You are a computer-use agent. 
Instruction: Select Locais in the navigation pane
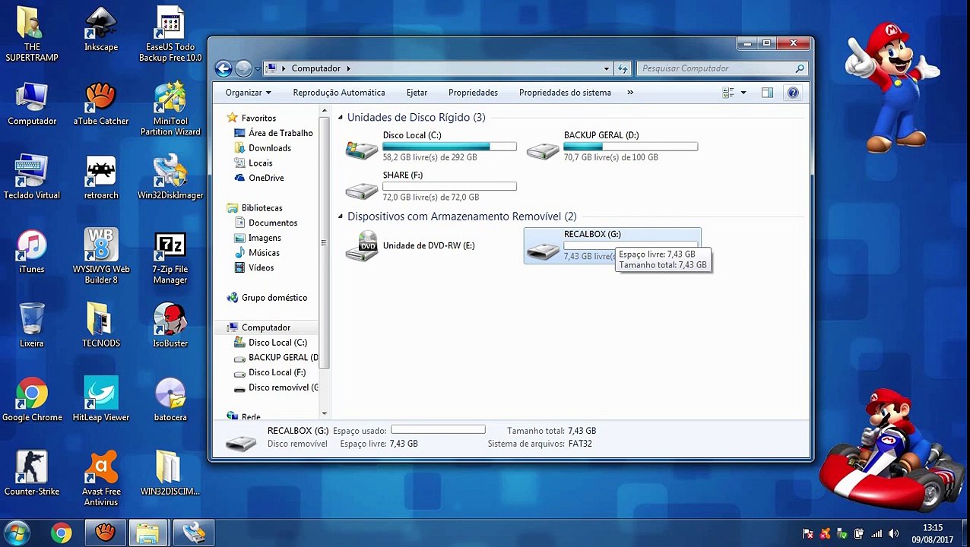(254, 163)
